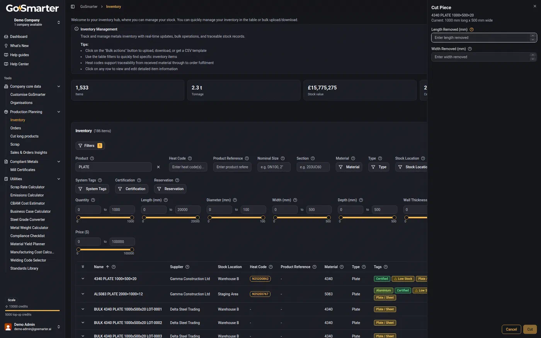
Task: Clear the Product filter with X
Action: [158, 167]
